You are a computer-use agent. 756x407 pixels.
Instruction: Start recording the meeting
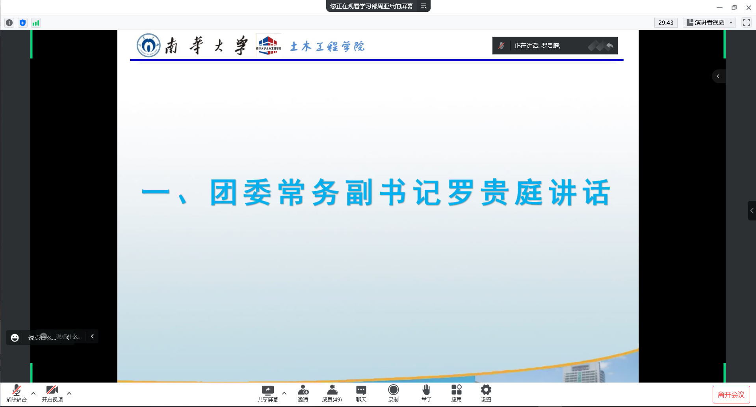coord(393,393)
